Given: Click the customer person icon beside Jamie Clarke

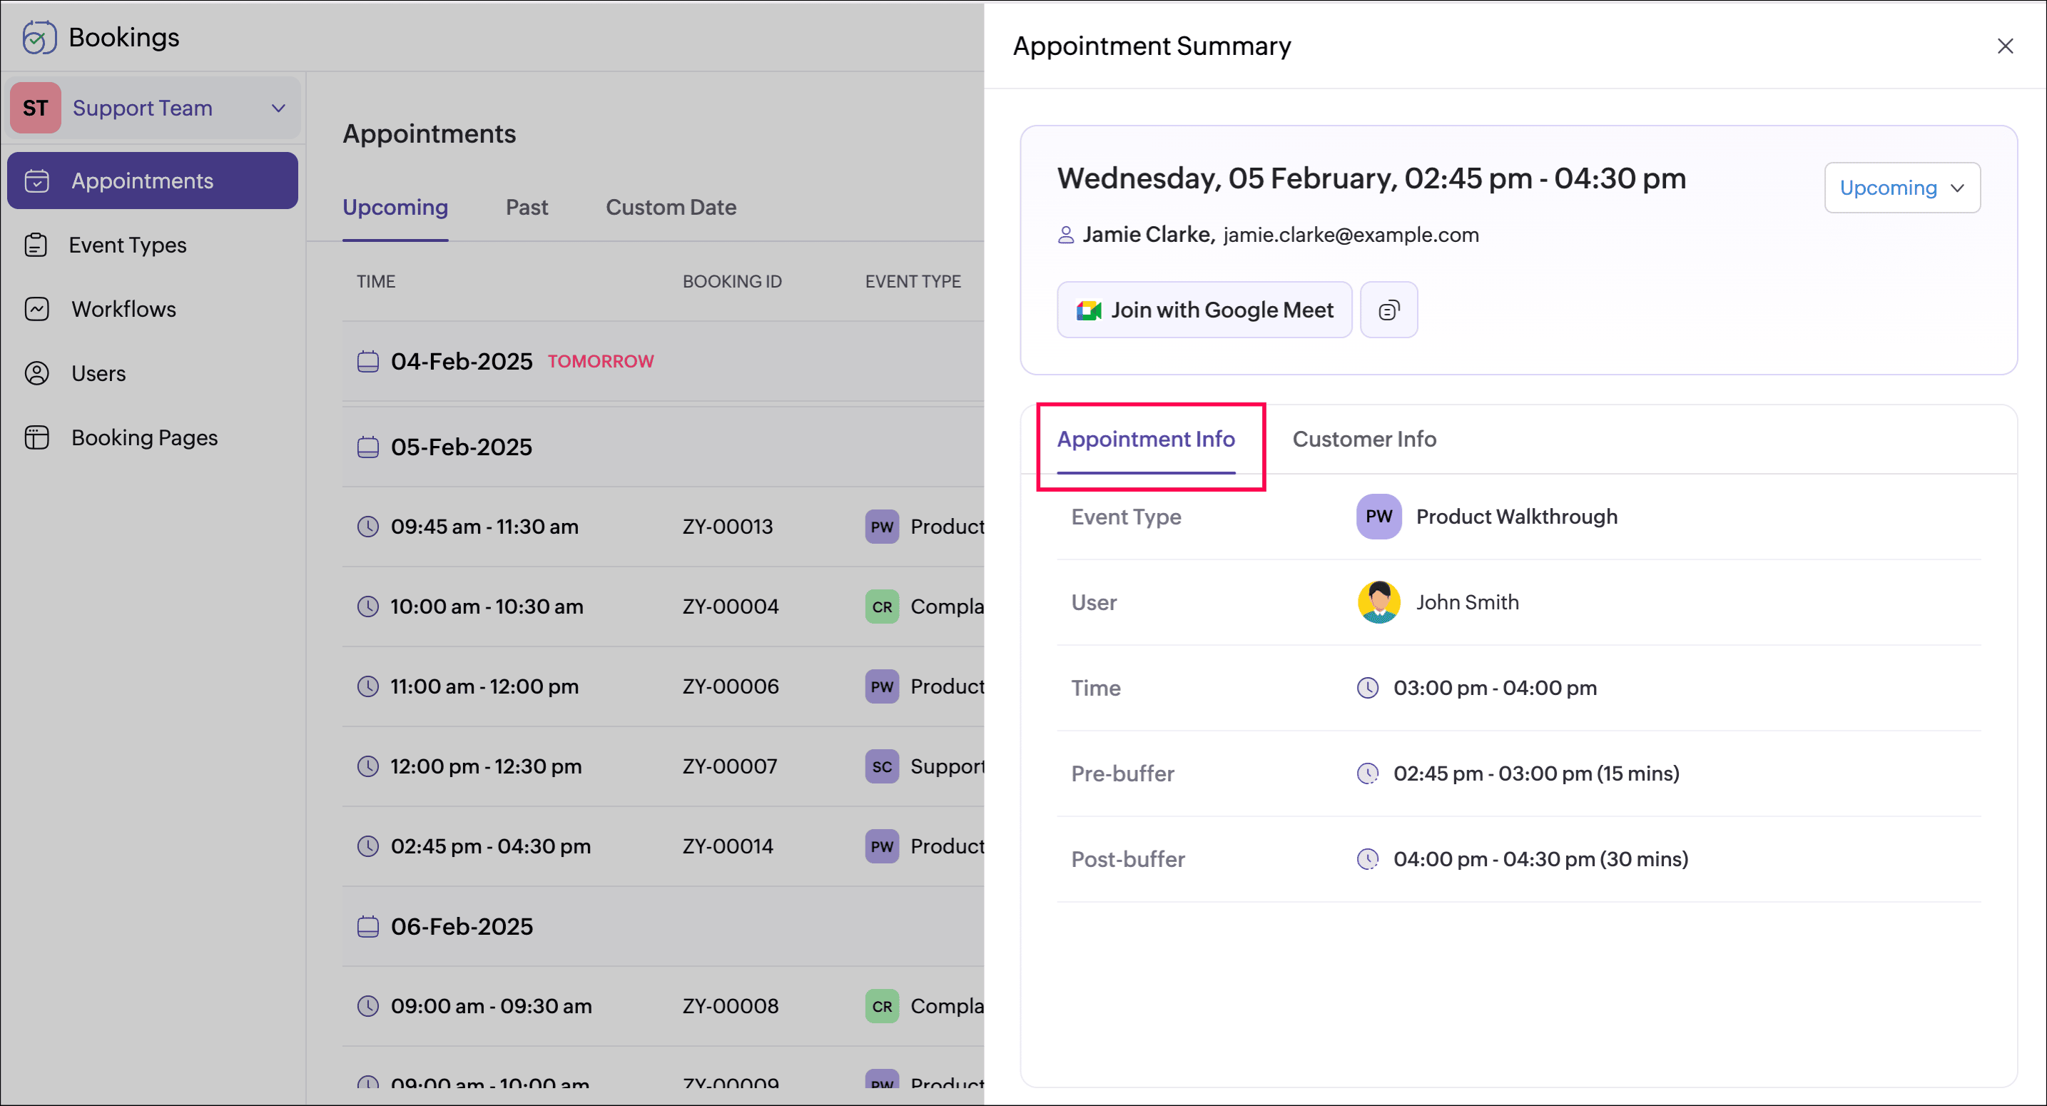Looking at the screenshot, I should click(x=1066, y=235).
